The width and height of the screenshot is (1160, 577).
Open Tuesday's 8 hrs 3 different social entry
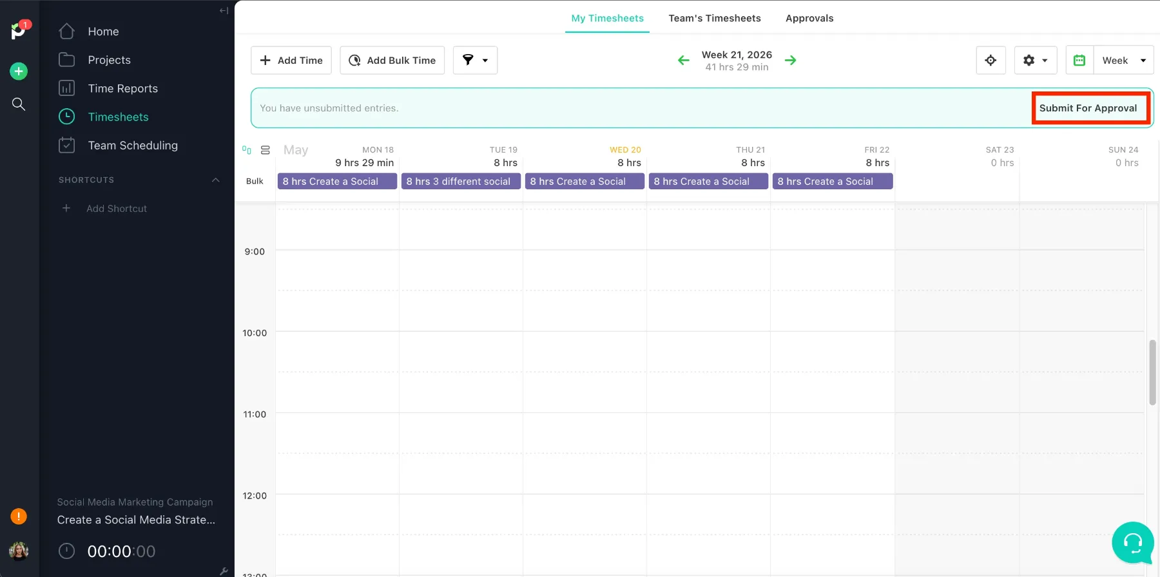[x=461, y=182]
